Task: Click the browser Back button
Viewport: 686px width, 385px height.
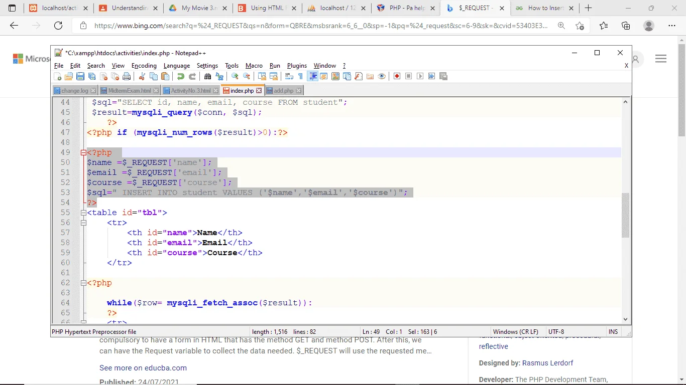Action: [14, 26]
